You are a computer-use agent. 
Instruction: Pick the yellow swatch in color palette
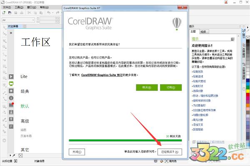(x=248, y=91)
